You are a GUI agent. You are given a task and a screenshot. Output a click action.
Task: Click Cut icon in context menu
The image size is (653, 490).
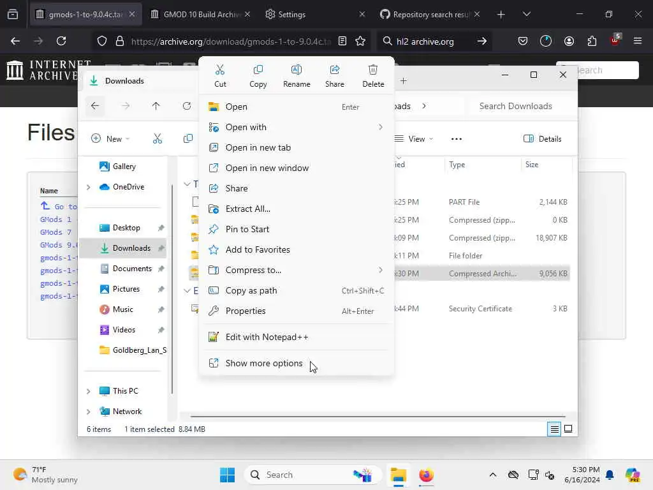[x=220, y=76]
